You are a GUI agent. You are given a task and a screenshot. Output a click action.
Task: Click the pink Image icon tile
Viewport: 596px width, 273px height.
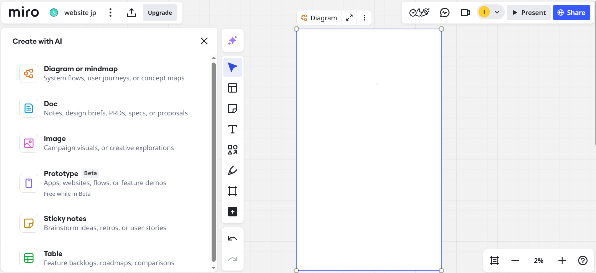(29, 143)
